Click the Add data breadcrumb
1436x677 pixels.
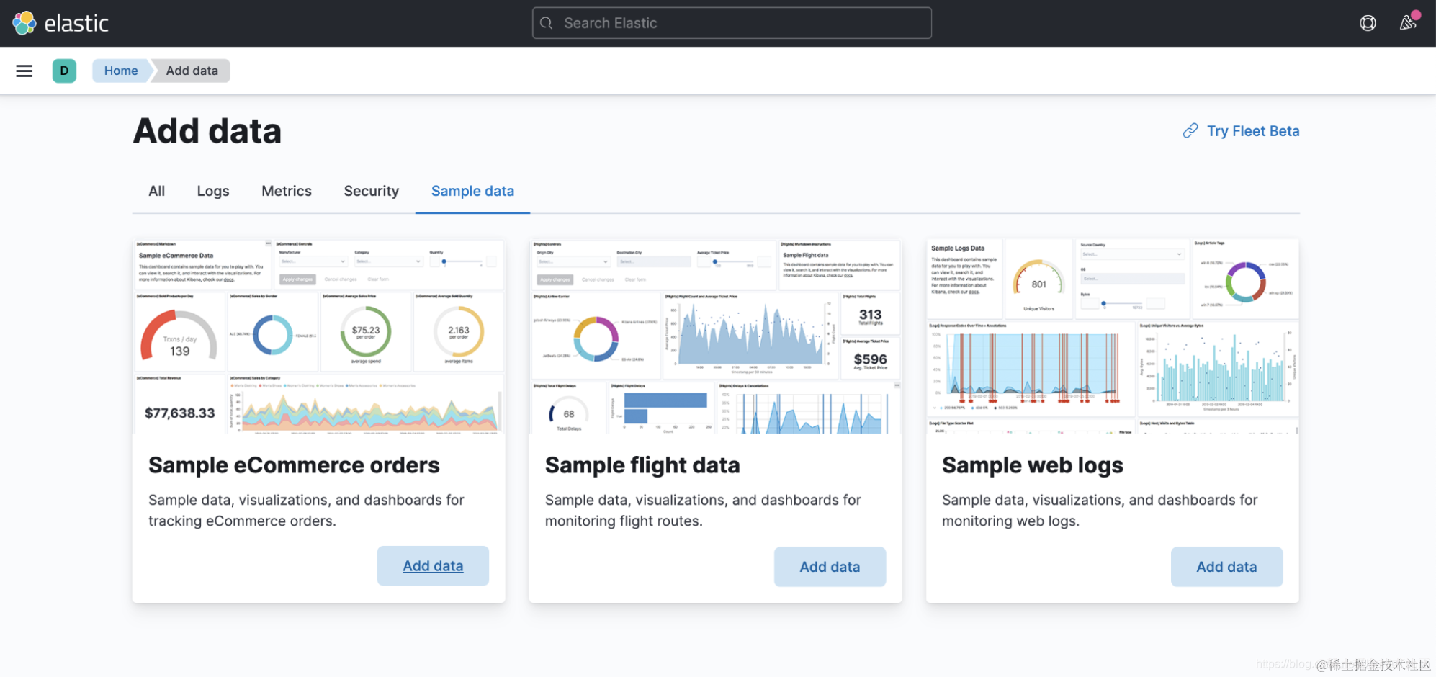192,71
